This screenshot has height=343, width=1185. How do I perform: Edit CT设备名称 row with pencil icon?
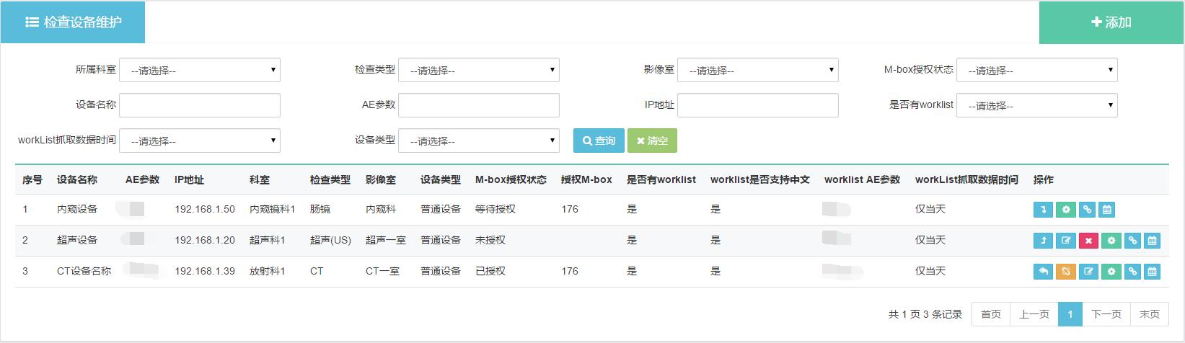(x=1089, y=272)
